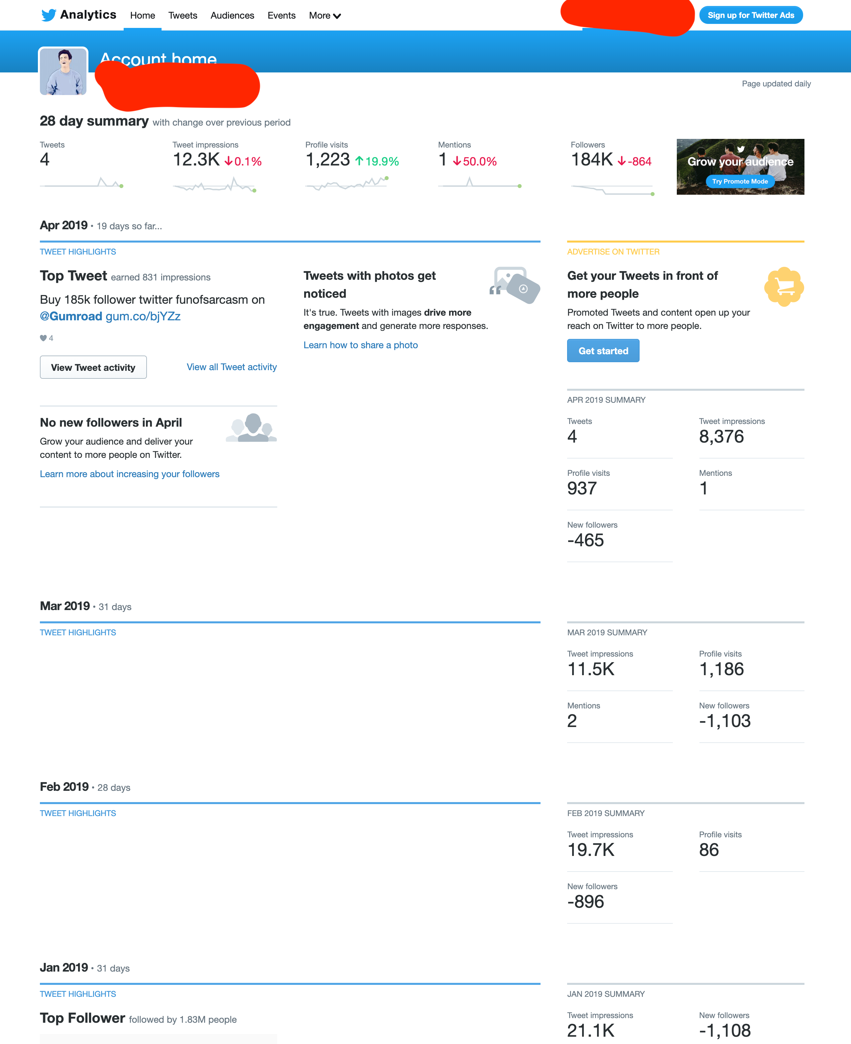Open View all Tweet activity link
The height and width of the screenshot is (1044, 851).
(x=232, y=367)
